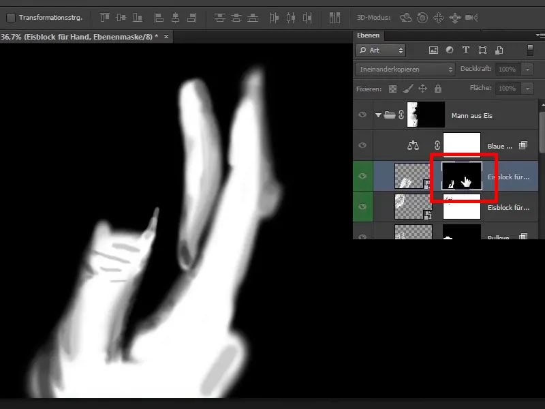545x409 pixels.
Task: Align horizontal centers of layers
Action: coord(176,18)
